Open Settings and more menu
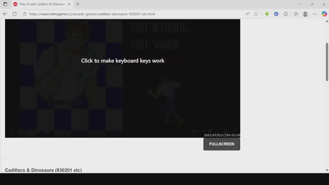Screen dimensions: 329x185 click(315, 14)
